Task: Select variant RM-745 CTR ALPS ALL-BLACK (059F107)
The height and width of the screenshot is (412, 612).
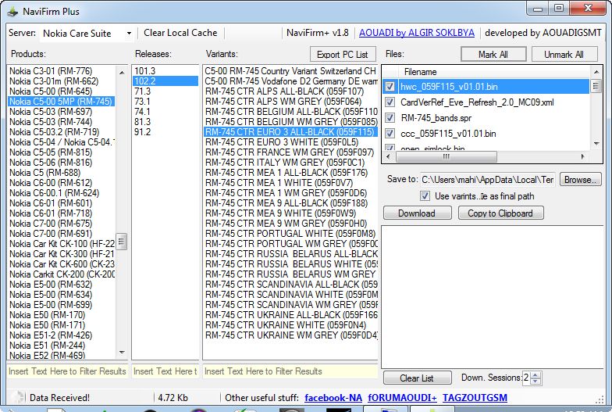Action: 290,91
